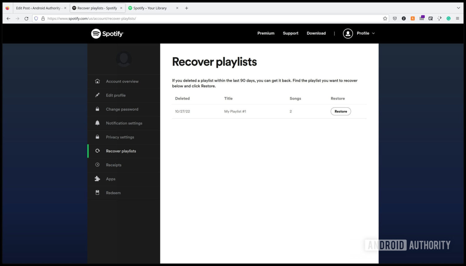The width and height of the screenshot is (466, 266).
Task: Select the Apps puzzle piece icon
Action: click(97, 179)
